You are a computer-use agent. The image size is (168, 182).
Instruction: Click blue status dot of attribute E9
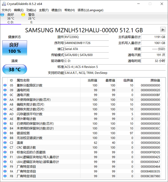click(x=5, y=152)
